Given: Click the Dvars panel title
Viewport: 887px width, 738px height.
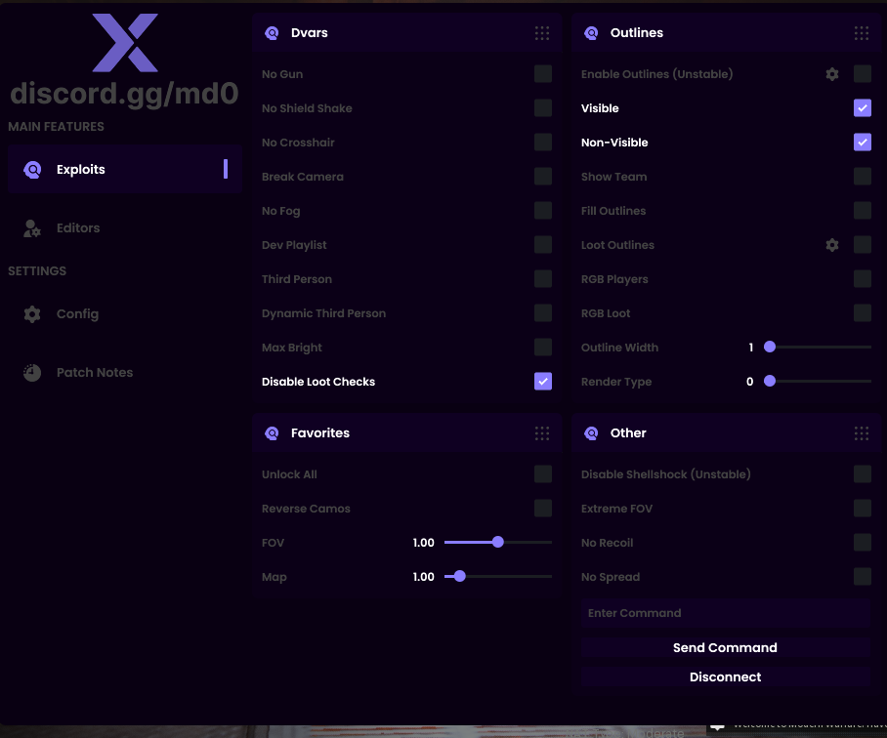Looking at the screenshot, I should 310,33.
